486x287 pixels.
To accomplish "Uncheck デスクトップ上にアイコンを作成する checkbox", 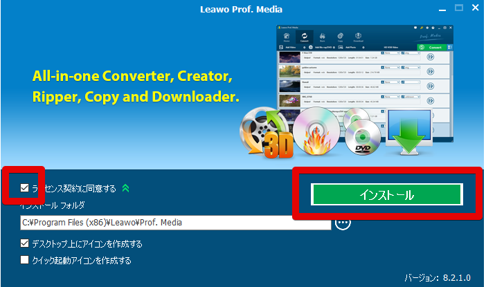I will [24, 243].
